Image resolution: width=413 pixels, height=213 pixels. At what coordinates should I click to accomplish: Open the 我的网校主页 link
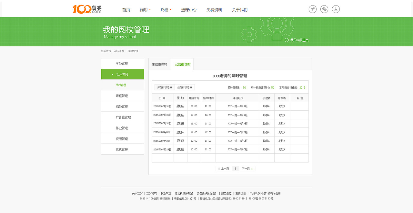tap(299, 40)
